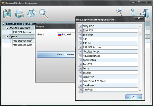Click the refresh arrows icon

pos(32,13)
